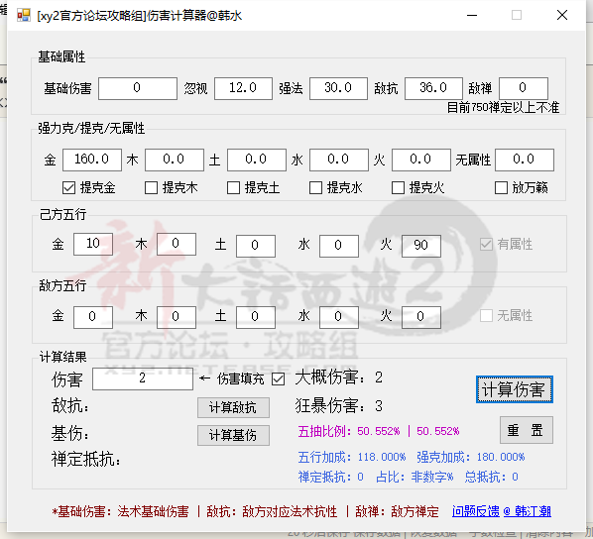Click the 敌抗 field showing 36.0
The width and height of the screenshot is (593, 539).
(433, 88)
